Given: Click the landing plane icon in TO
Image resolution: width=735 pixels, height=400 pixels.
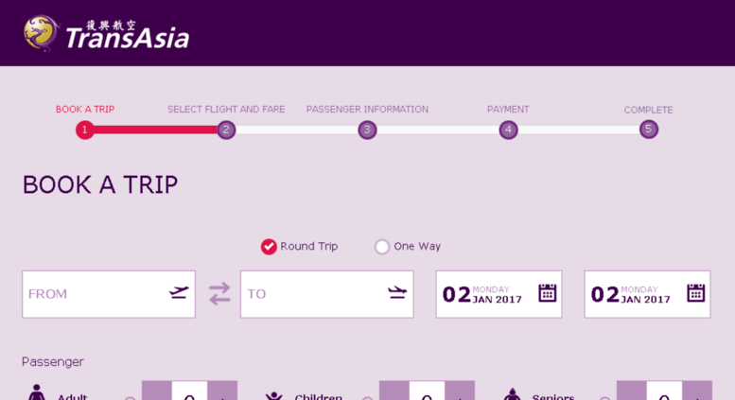Looking at the screenshot, I should click(x=397, y=292).
